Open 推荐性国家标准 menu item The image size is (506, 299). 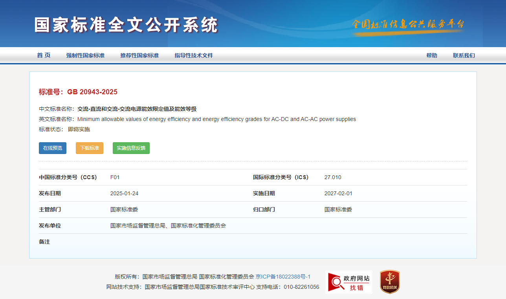(x=139, y=55)
